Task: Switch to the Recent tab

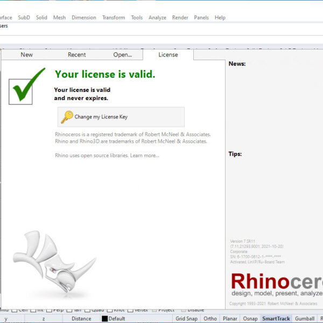Action: click(76, 54)
